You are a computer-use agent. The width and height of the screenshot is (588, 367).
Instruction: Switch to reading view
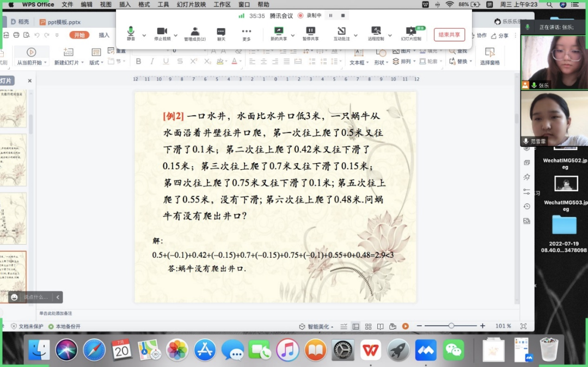(380, 327)
